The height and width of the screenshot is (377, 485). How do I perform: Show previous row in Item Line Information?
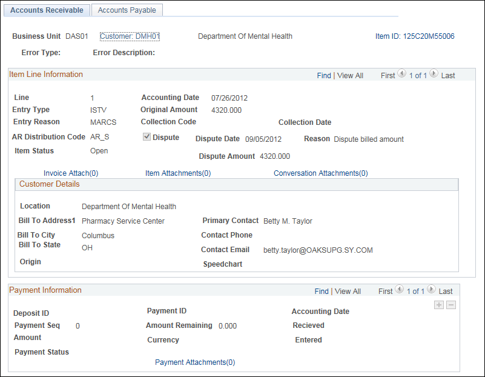click(401, 74)
